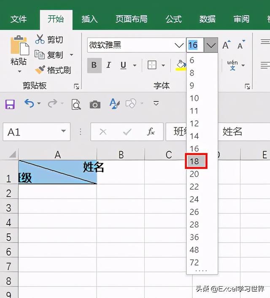Click the Select All corner triangle
The image size is (270, 298).
click(x=13, y=154)
